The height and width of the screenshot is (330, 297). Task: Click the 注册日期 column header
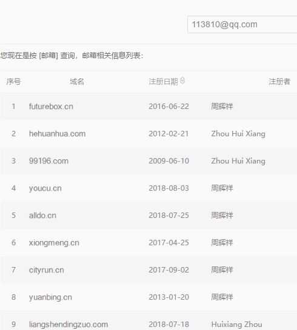click(163, 82)
